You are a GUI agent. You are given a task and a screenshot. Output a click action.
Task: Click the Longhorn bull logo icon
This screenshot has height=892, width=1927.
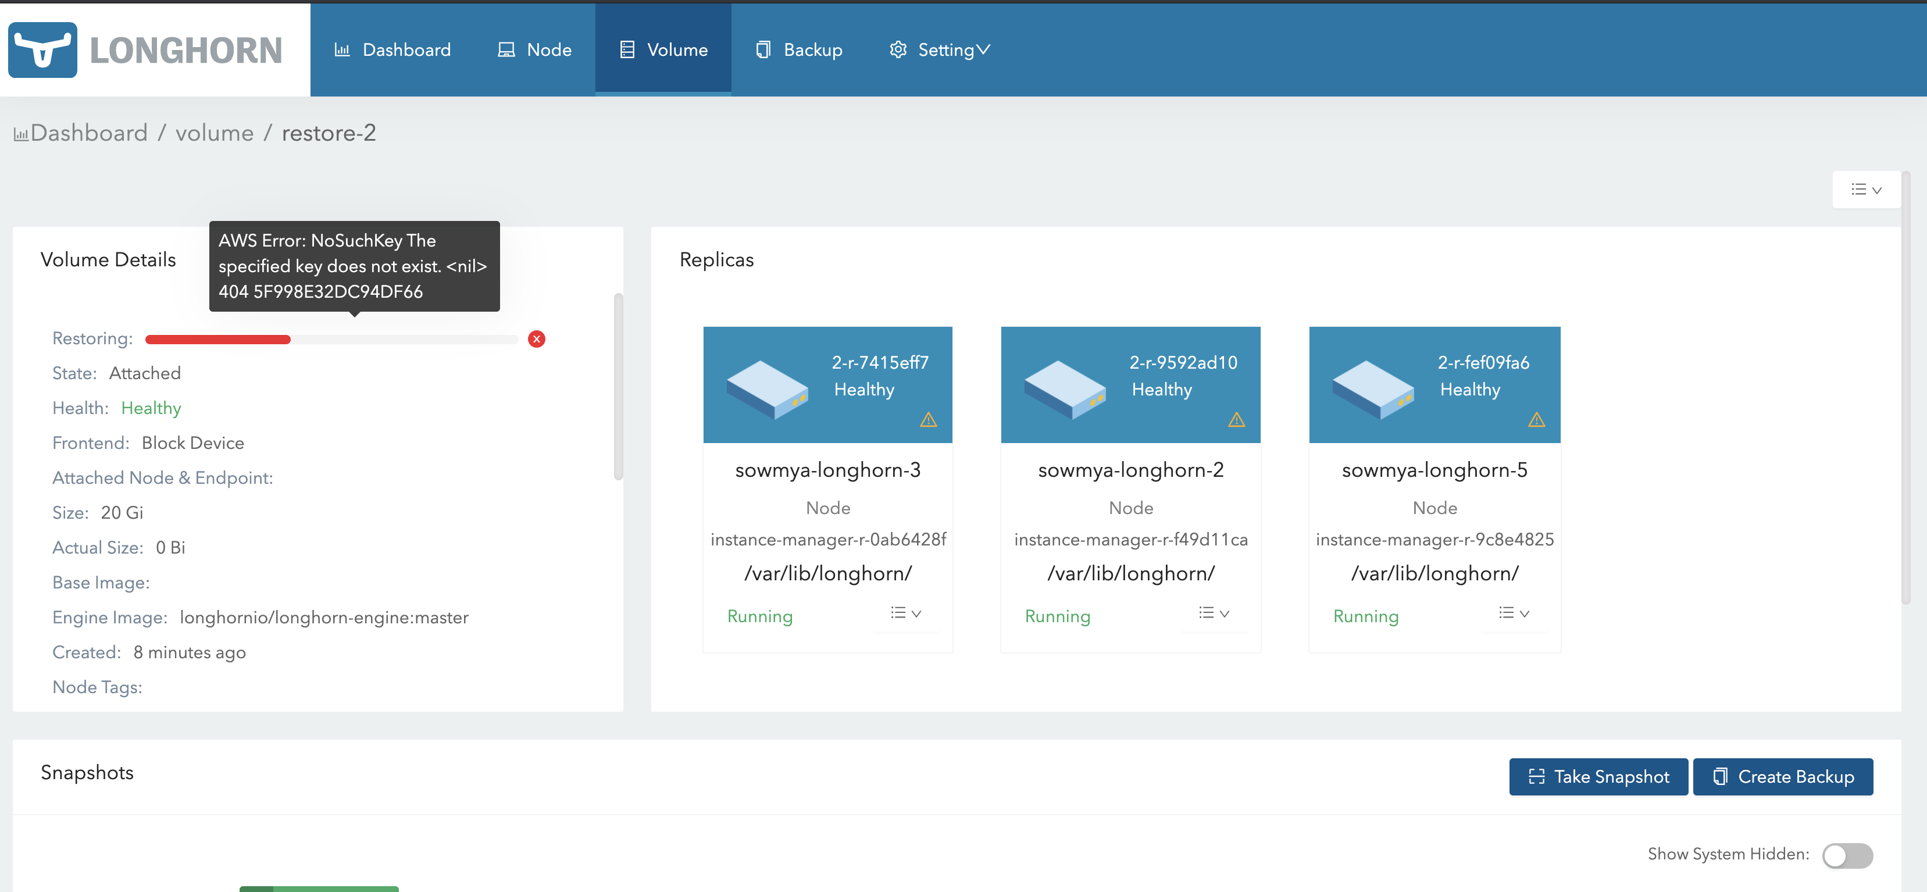(x=42, y=49)
